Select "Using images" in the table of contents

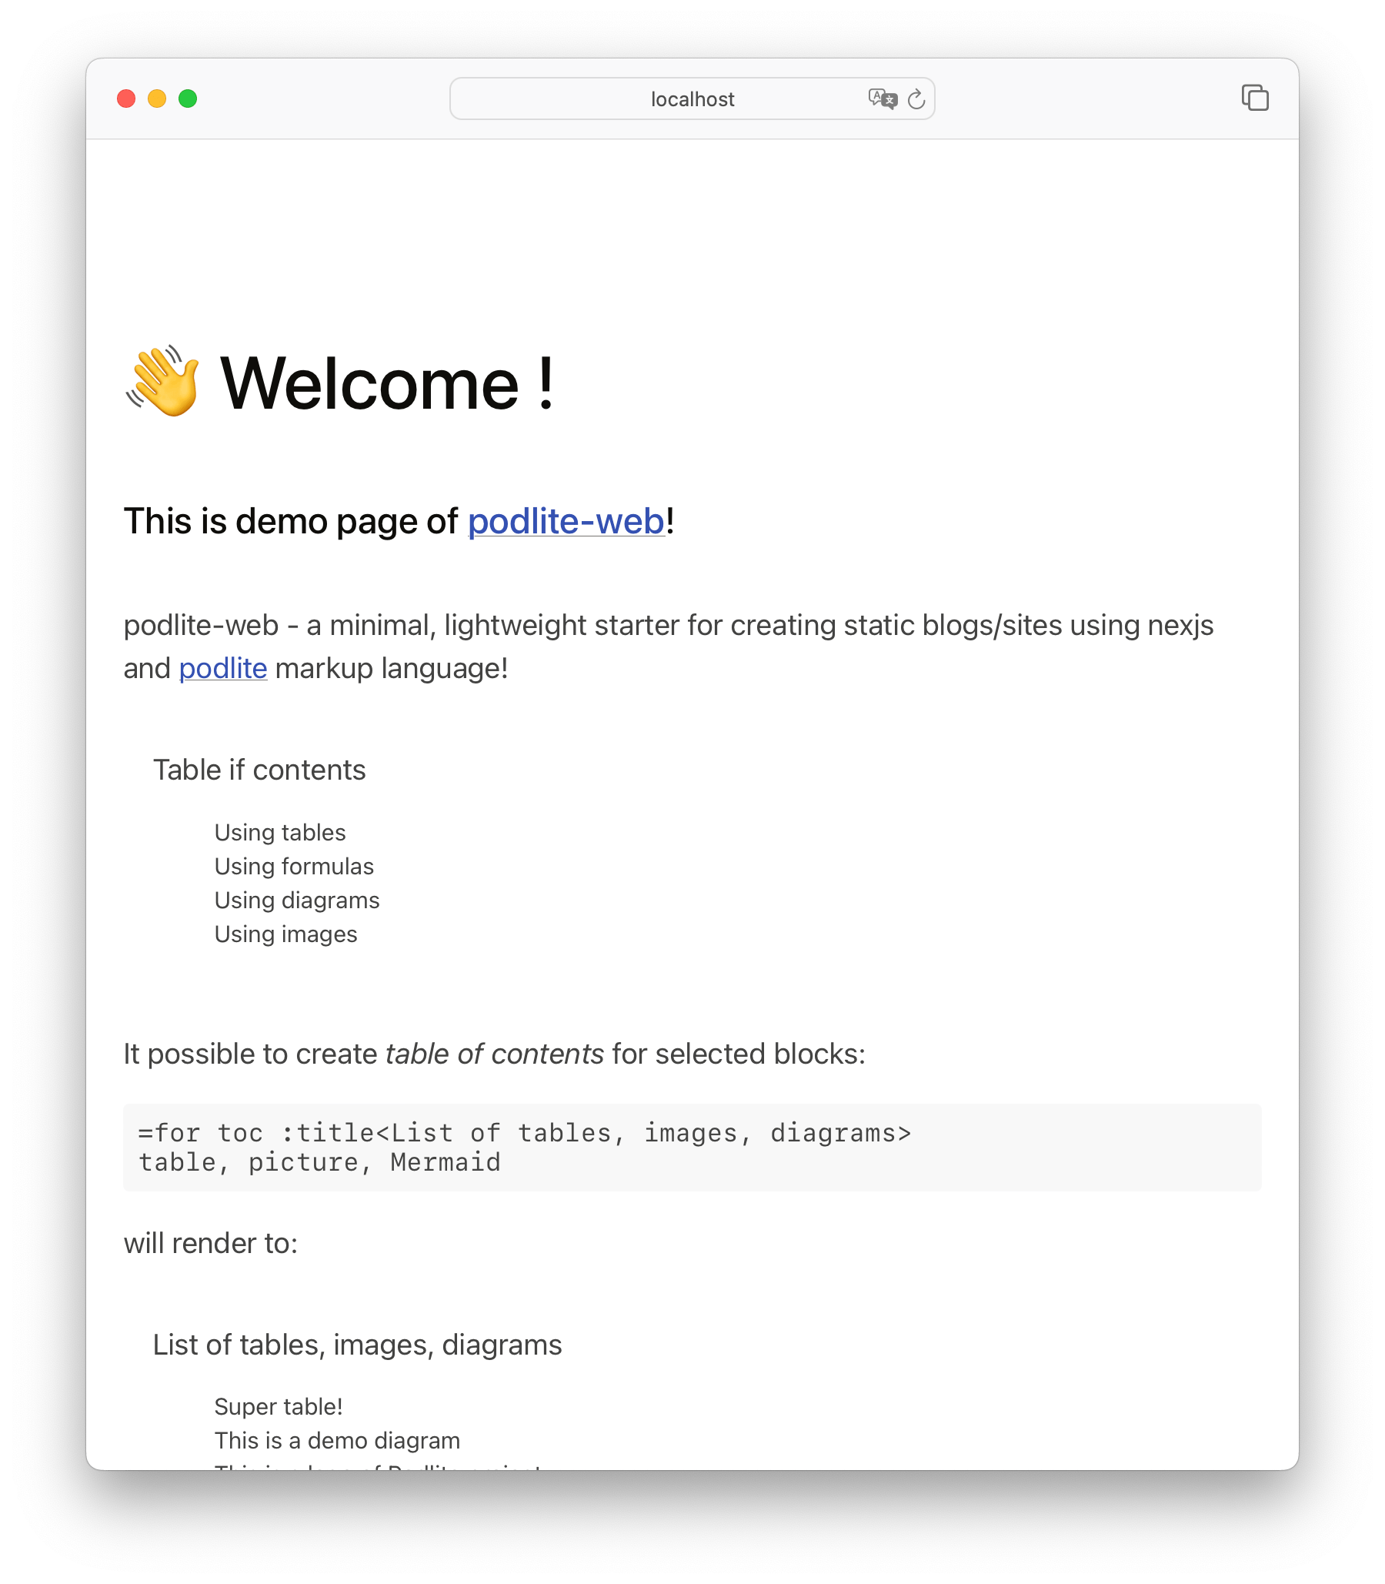pos(286,934)
